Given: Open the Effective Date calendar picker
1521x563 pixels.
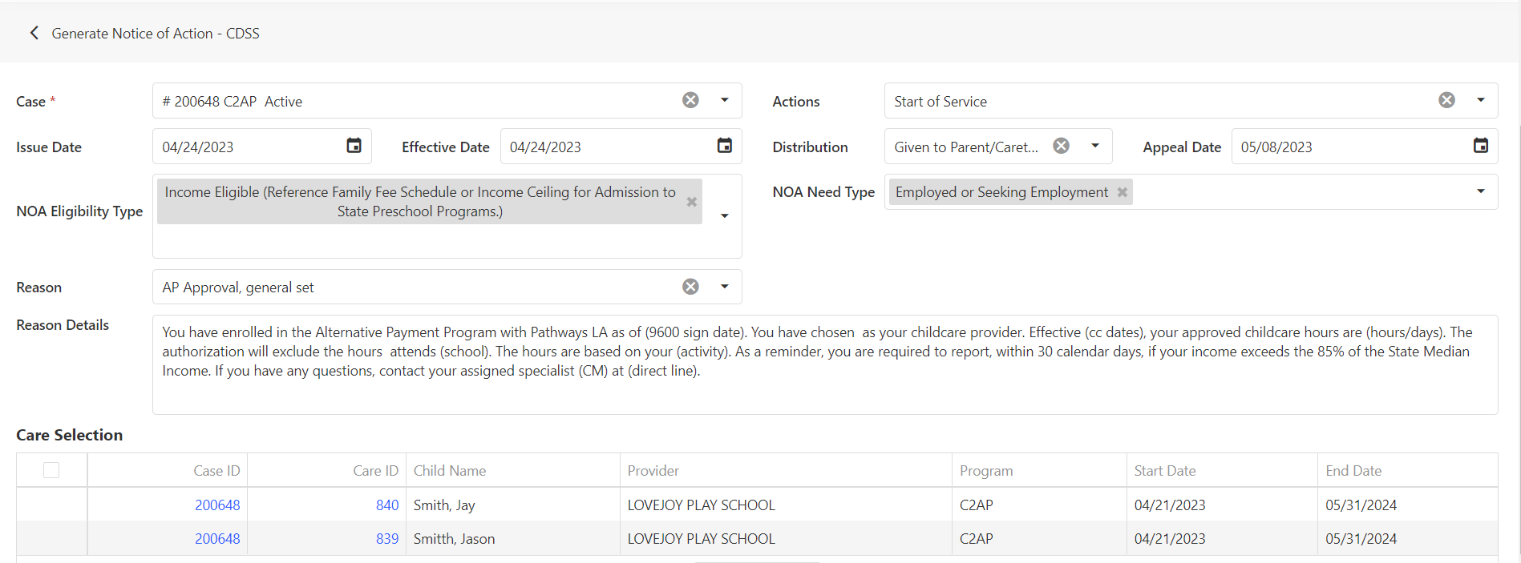Looking at the screenshot, I should tap(724, 146).
